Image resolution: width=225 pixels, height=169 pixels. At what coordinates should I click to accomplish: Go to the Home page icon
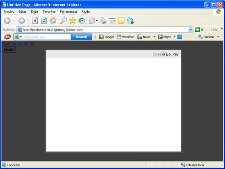tap(53, 21)
